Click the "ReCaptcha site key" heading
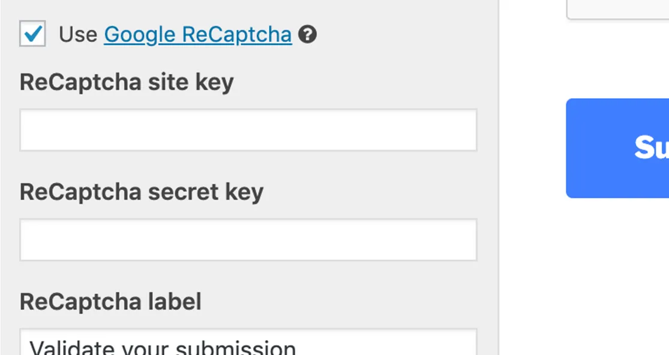This screenshot has height=355, width=669. [127, 82]
